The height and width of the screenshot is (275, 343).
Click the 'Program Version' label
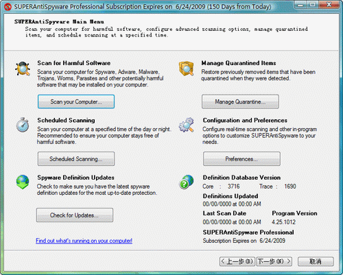(294, 213)
